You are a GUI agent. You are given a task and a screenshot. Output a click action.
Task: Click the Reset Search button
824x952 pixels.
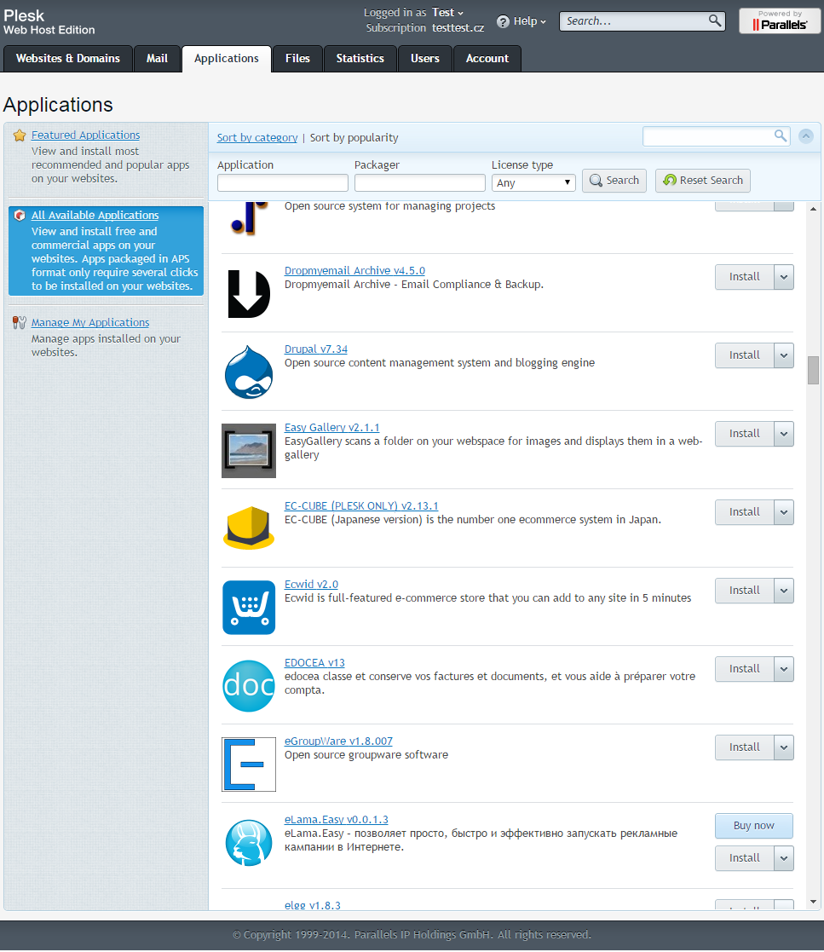(703, 180)
